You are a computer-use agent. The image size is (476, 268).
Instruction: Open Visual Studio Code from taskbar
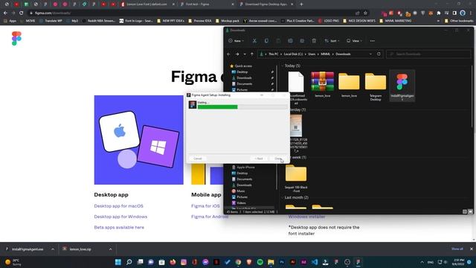point(315,262)
